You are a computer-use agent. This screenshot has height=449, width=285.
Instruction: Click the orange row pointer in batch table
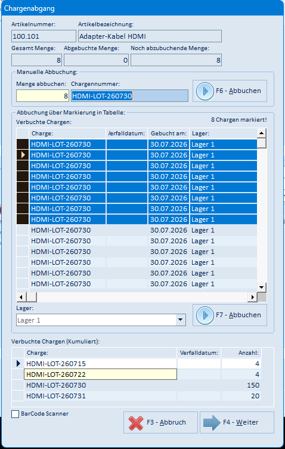click(x=23, y=155)
